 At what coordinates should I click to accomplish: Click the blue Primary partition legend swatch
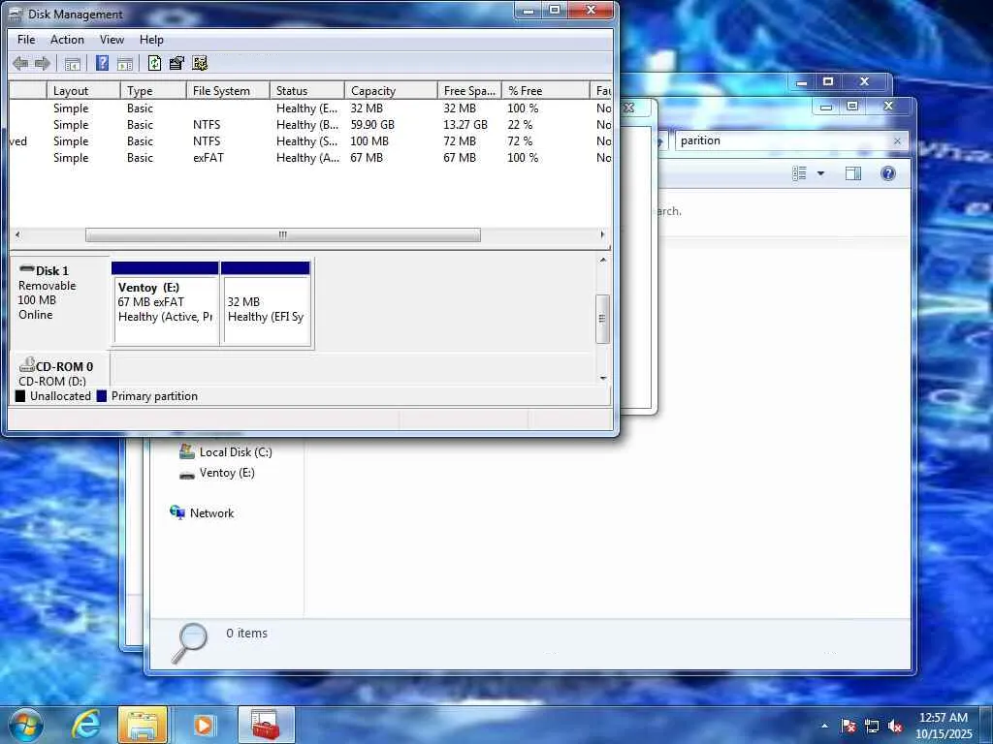click(101, 396)
